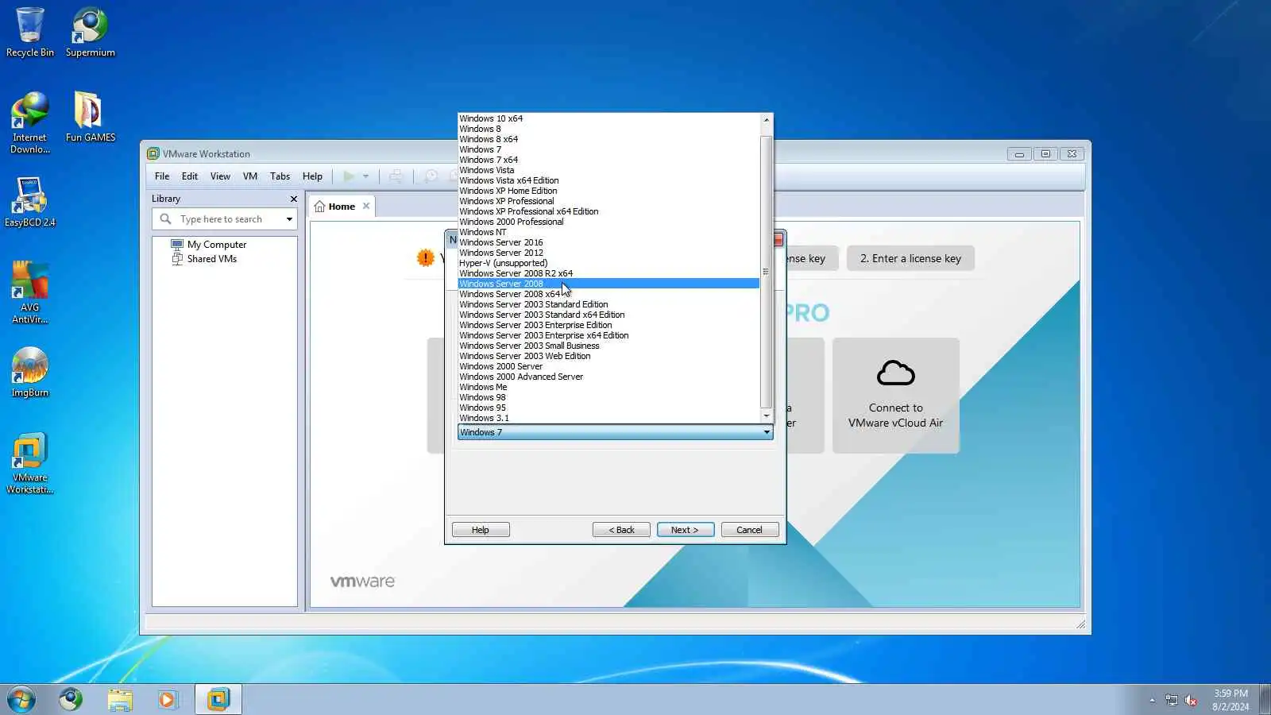This screenshot has width=1271, height=715.
Task: Select 'Windows Server 2012'
Action: (608, 253)
